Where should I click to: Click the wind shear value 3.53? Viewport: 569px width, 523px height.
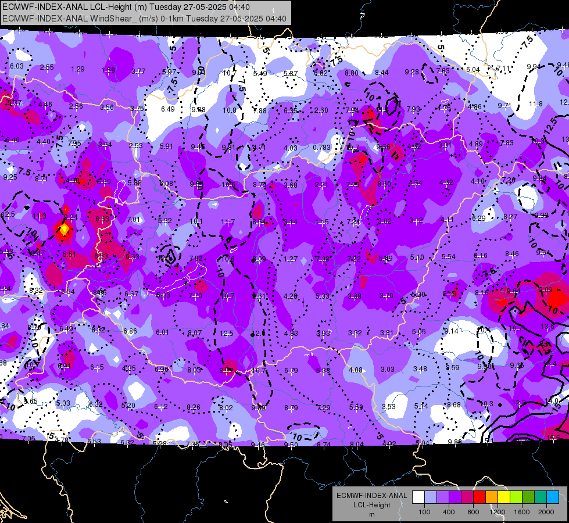coord(389,406)
